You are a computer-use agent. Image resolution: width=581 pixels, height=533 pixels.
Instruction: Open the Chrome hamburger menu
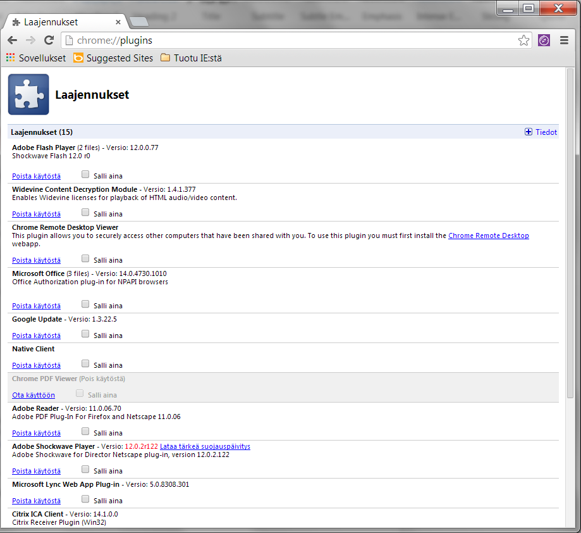564,40
